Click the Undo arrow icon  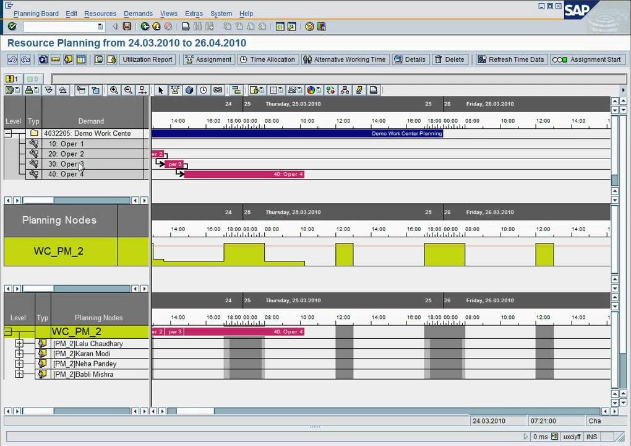12,59
